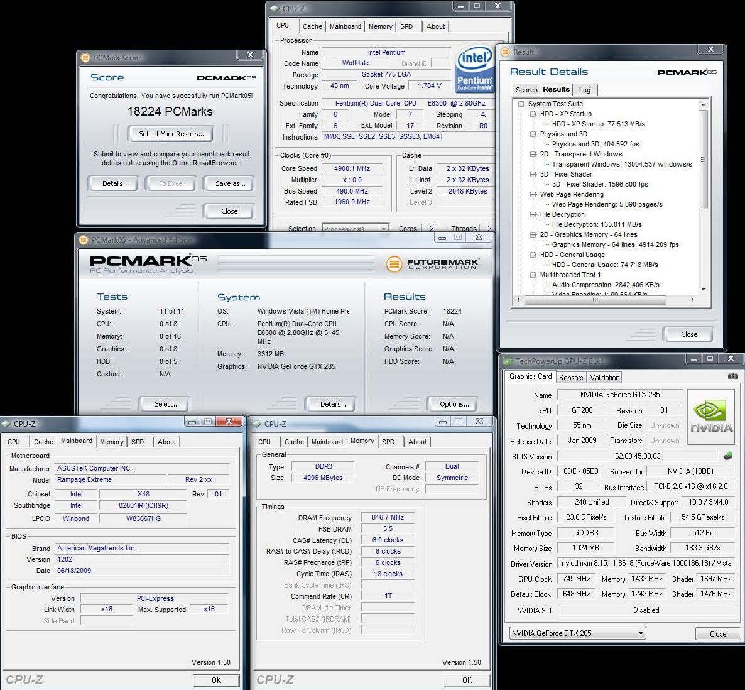Click the '18224 PCMarks' score text
Screen dimensions: 745x690
(x=170, y=112)
